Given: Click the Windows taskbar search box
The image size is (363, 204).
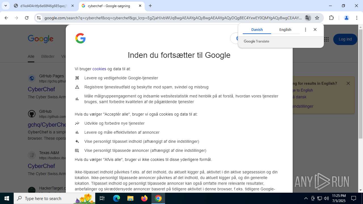Looking at the screenshot, I should [55, 198].
